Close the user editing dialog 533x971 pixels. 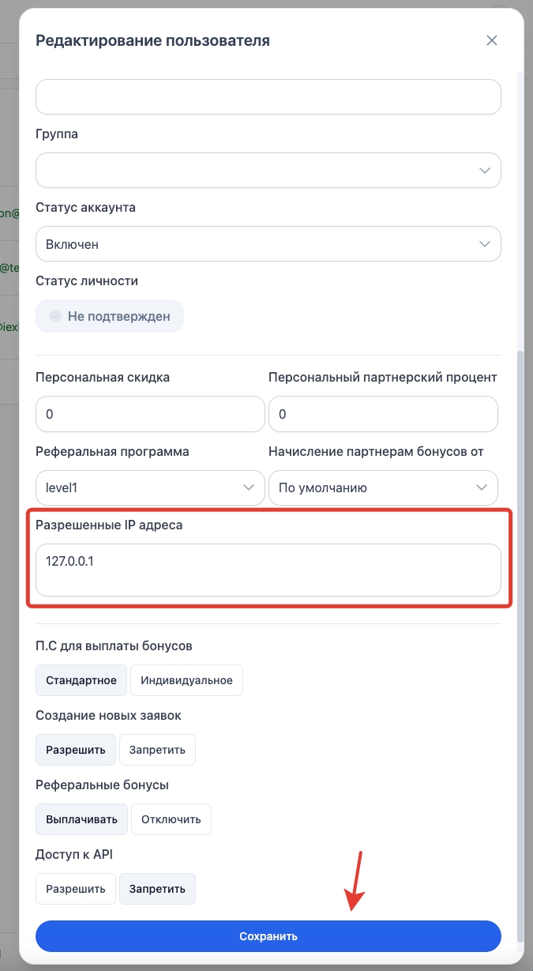click(x=492, y=41)
